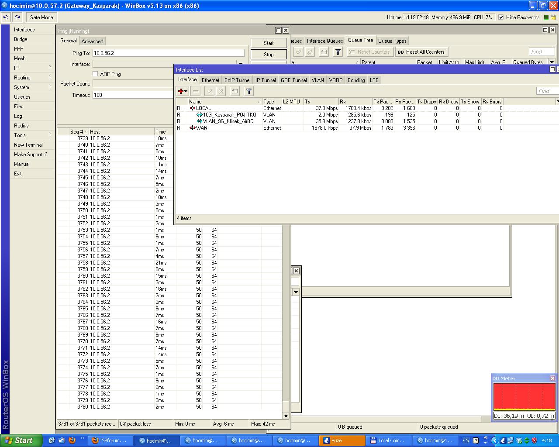Screen dimensions: 559x447
Task: Click the Enable checkmark icon in Queue List toolbar
Action: tap(298, 52)
